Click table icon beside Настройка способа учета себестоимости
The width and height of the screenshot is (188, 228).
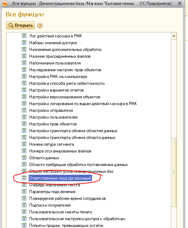[x=24, y=83]
